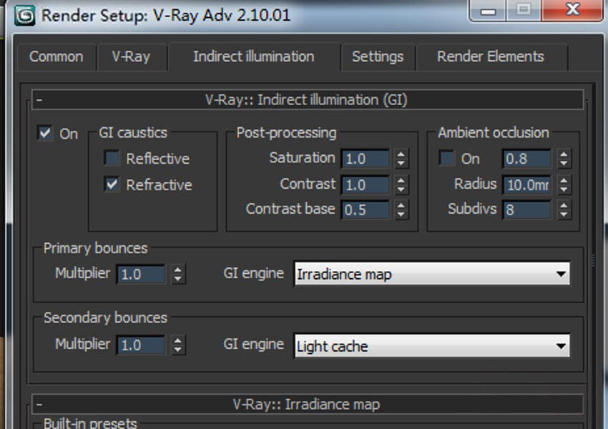Switch to the Render Elements tab

[491, 56]
